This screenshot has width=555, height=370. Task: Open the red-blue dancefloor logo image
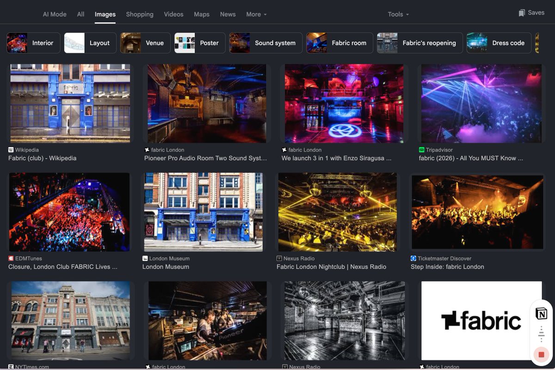[344, 104]
